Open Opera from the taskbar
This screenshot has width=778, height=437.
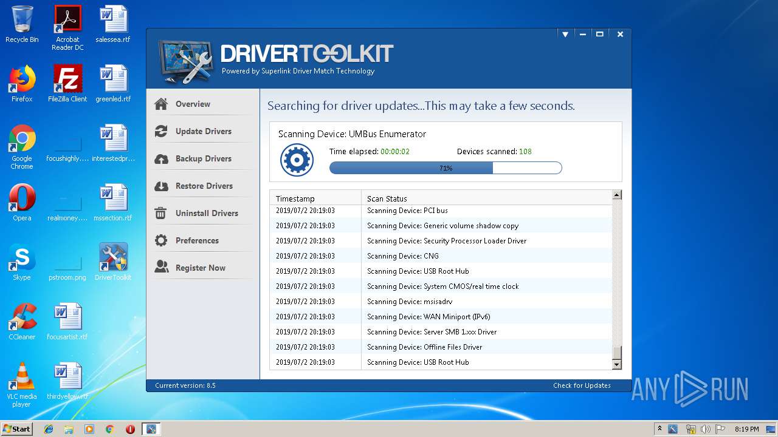tap(130, 429)
